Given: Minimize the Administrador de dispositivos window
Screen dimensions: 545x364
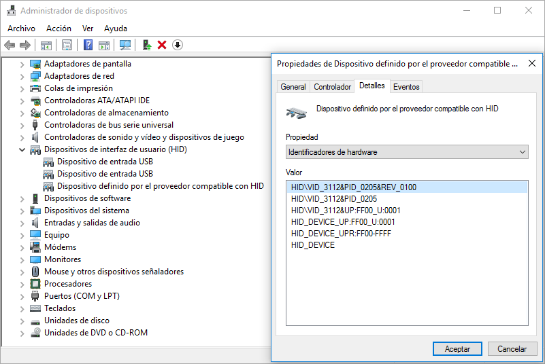Looking at the screenshot, I should [x=467, y=10].
